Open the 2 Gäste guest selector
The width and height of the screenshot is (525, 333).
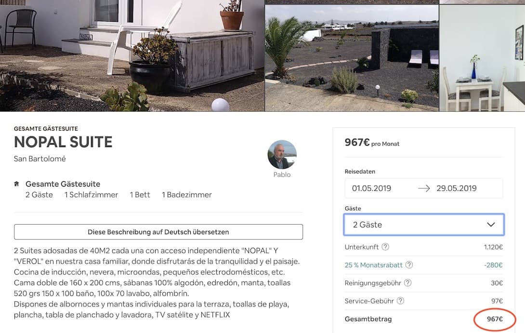pyautogui.click(x=424, y=225)
